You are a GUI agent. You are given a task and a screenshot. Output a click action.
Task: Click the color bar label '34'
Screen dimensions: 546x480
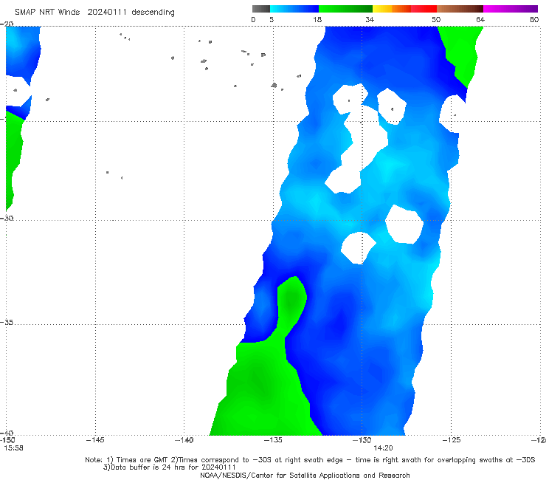pyautogui.click(x=370, y=19)
